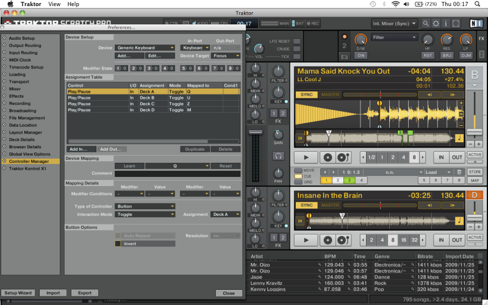The width and height of the screenshot is (488, 305).
Task: Toggle SYNC on Deck B
Action: pos(307,95)
